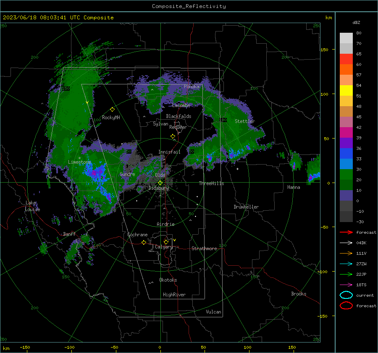This screenshot has width=378, height=353.
Task: Select the yellow diamond marker below RedDeer
Action: tap(173, 136)
